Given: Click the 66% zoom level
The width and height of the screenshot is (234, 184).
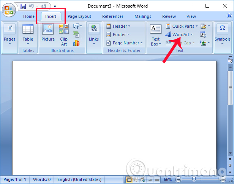Looking at the screenshot, I should pyautogui.click(x=168, y=179).
